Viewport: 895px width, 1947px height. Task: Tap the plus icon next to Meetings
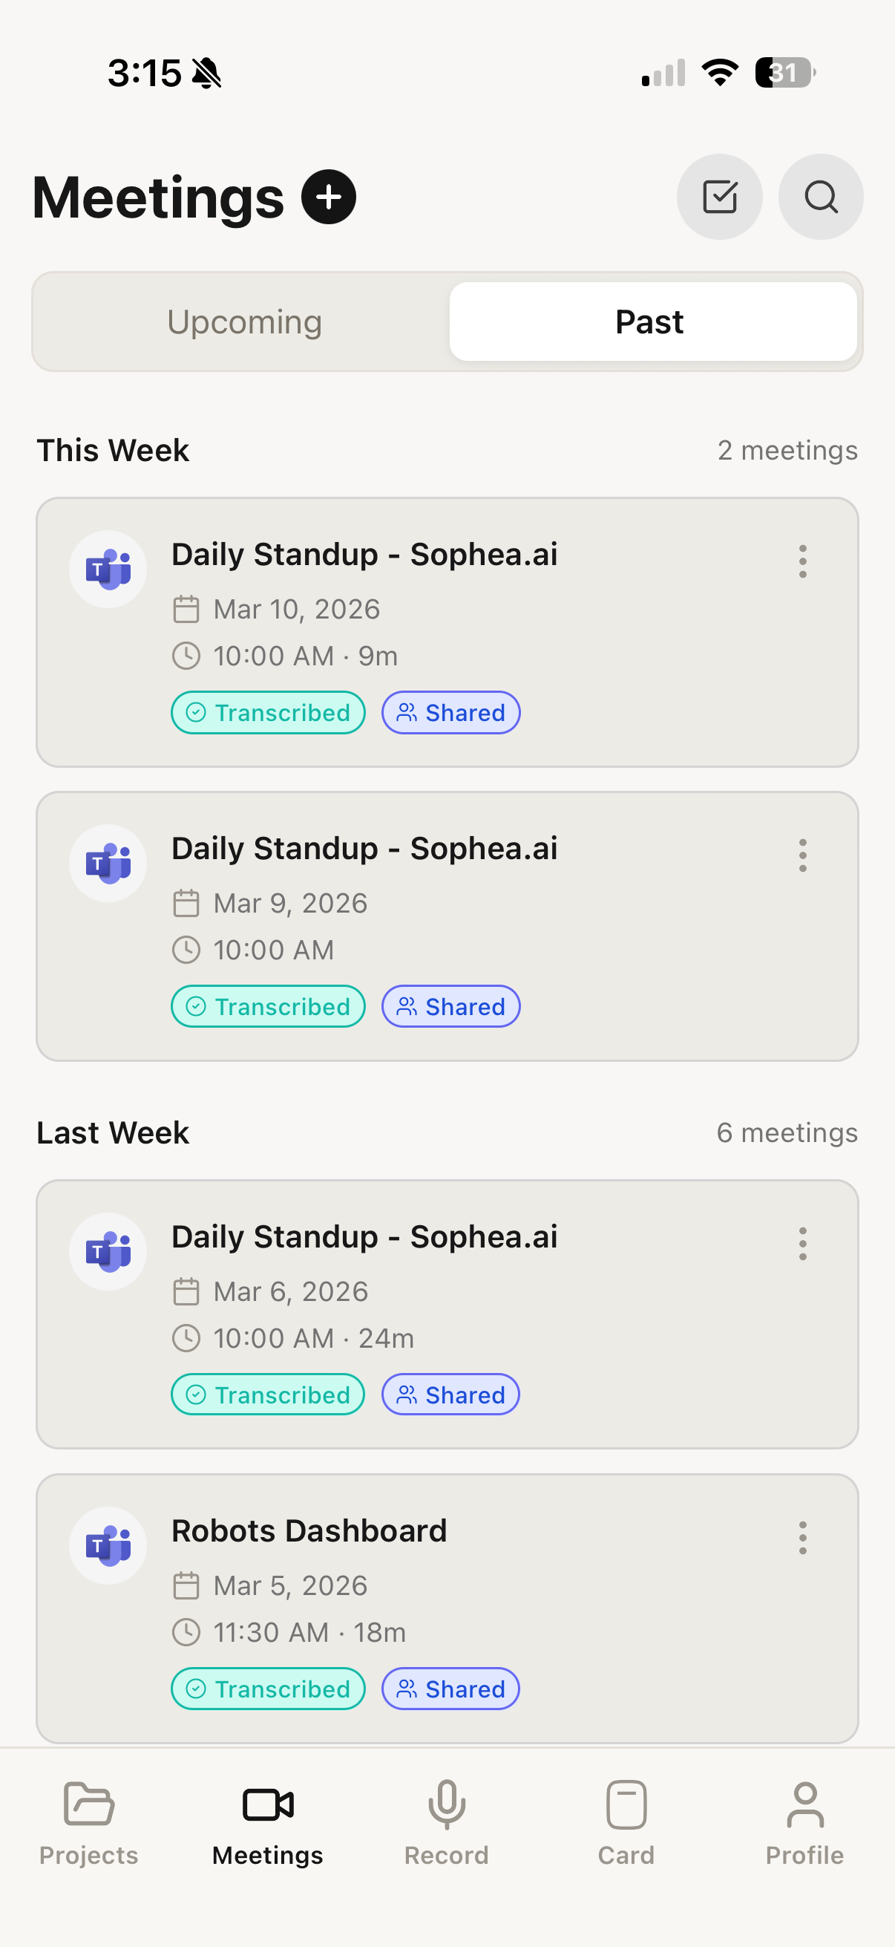click(x=329, y=198)
